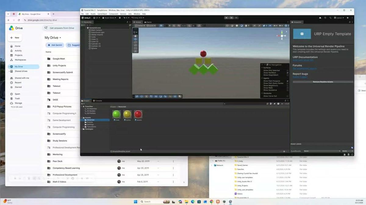The height and width of the screenshot is (205, 366).
Task: Open the File menu in Unity
Action: click(82, 14)
